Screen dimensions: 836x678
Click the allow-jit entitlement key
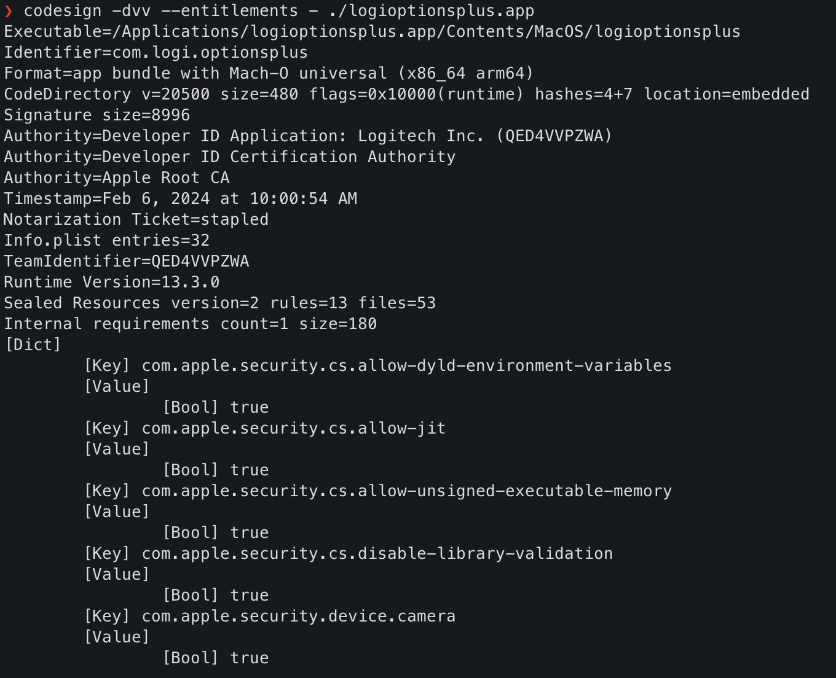[293, 429]
